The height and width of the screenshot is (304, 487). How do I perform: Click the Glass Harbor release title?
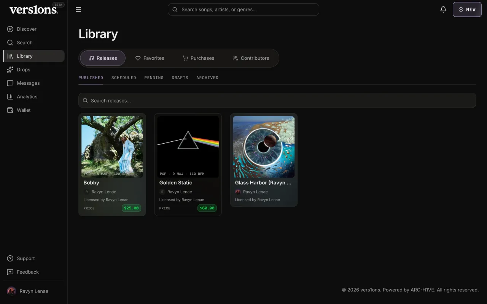[x=263, y=183]
